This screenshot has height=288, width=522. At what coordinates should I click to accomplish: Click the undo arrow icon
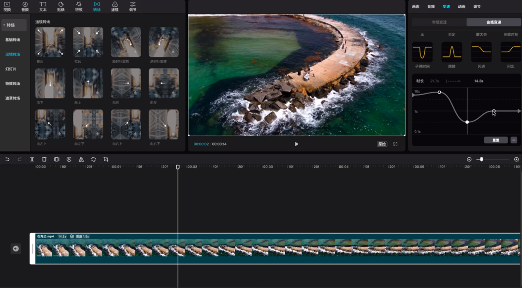7,159
